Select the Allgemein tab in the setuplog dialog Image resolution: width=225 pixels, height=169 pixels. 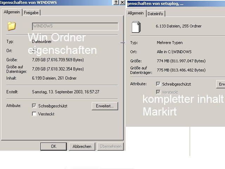(x=136, y=13)
